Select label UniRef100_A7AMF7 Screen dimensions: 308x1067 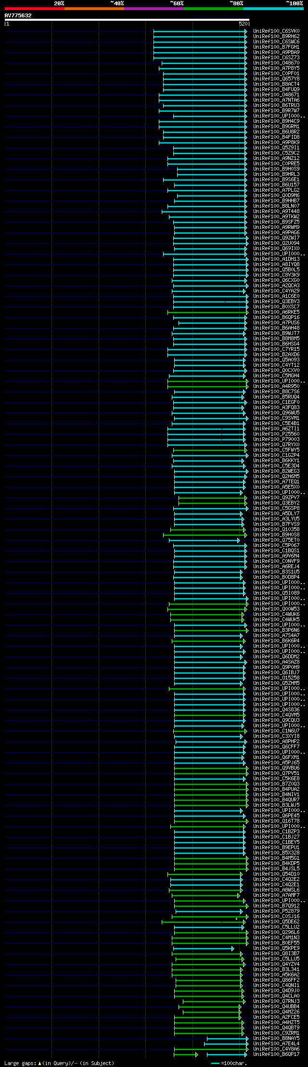click(x=276, y=895)
